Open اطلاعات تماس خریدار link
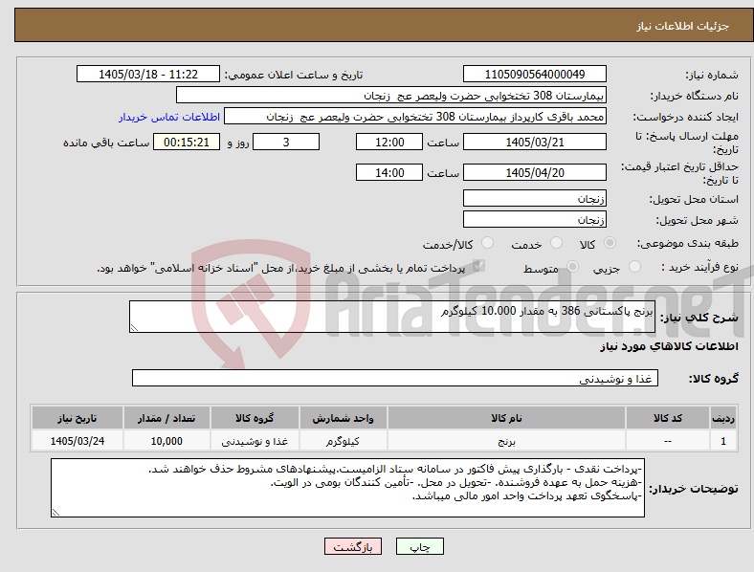This screenshot has width=754, height=572. coord(169,117)
